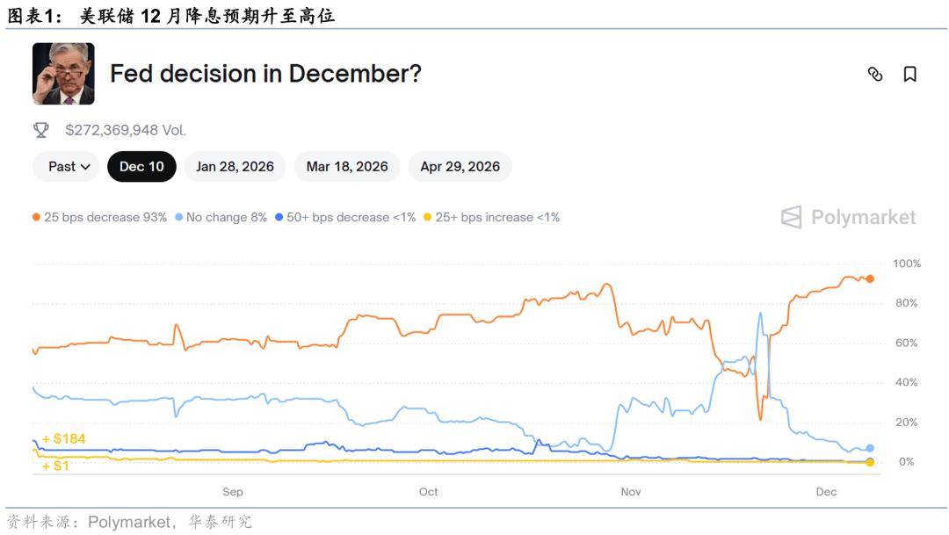Click the Polymarket logo watermark

click(x=849, y=217)
